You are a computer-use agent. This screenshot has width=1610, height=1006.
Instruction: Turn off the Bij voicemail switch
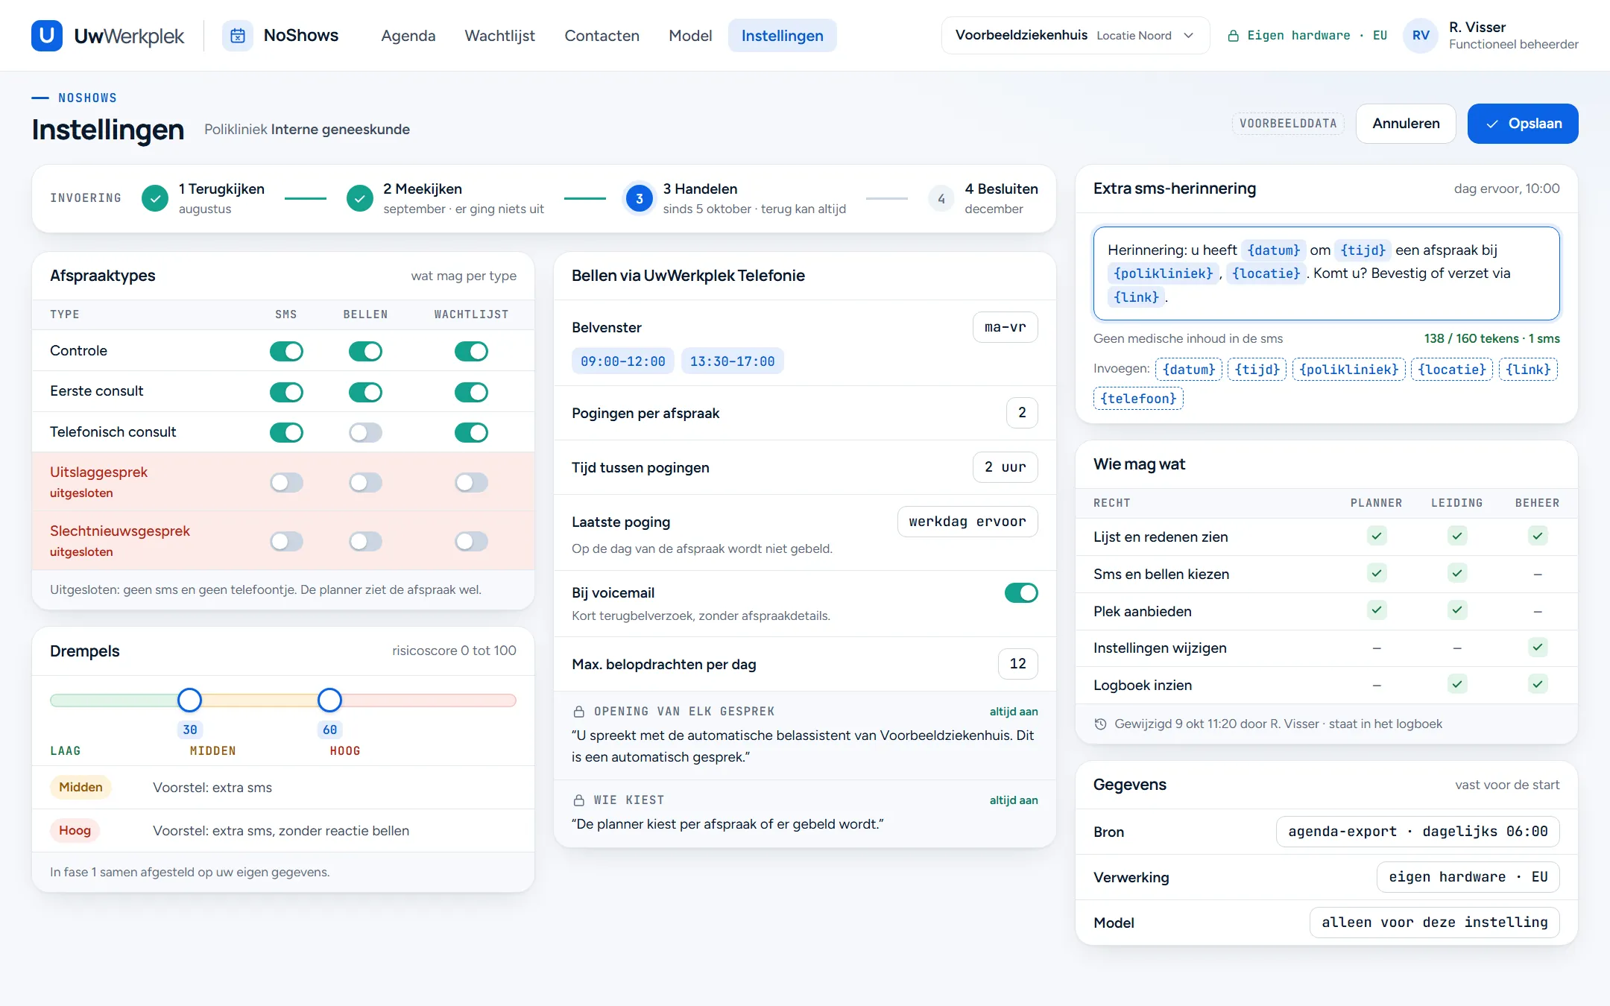click(1021, 593)
